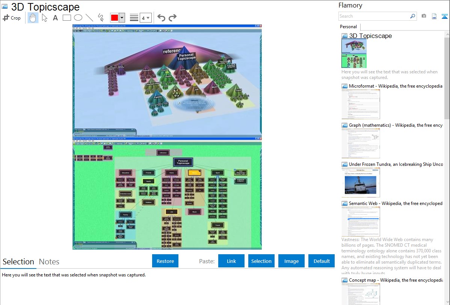The image size is (450, 305).
Task: Open the Concept map snapshot thumbnail
Action: [x=361, y=294]
